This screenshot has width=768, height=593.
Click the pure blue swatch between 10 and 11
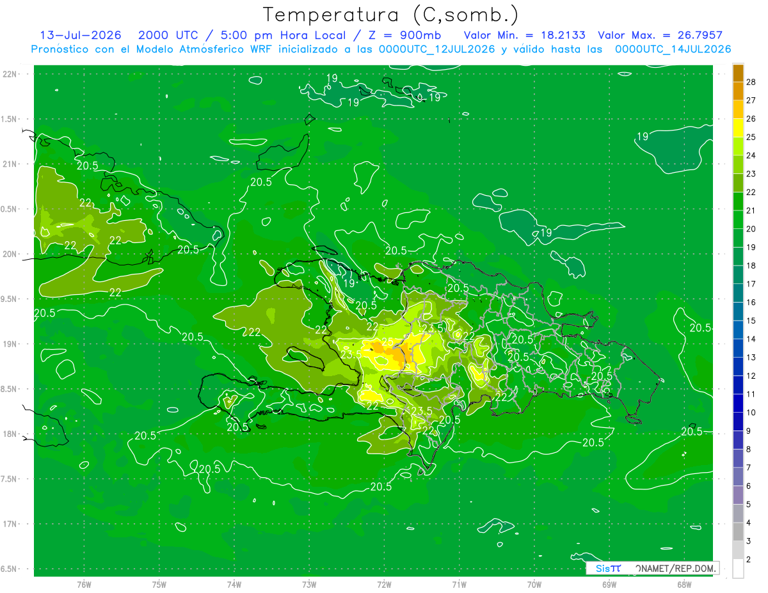click(x=738, y=404)
